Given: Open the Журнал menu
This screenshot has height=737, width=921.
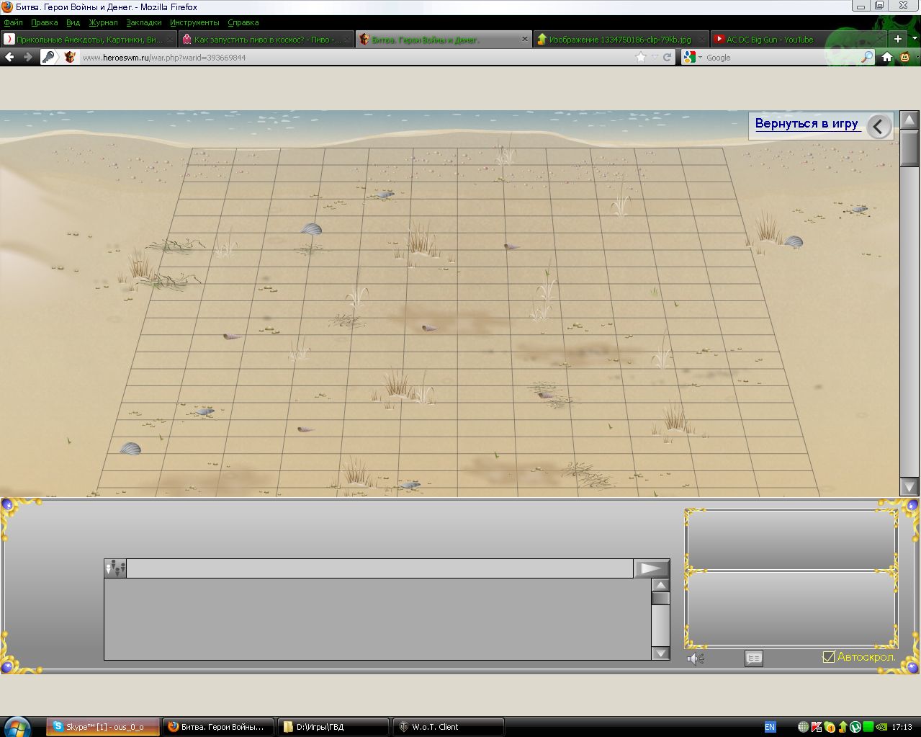Looking at the screenshot, I should [103, 22].
